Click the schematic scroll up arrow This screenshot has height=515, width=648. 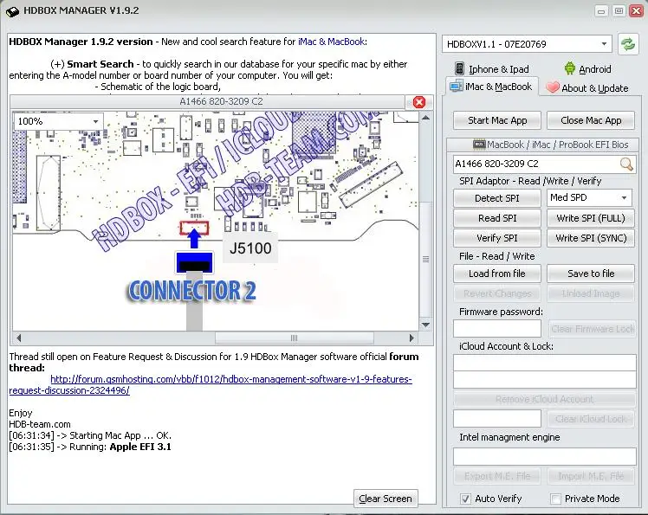tap(425, 118)
